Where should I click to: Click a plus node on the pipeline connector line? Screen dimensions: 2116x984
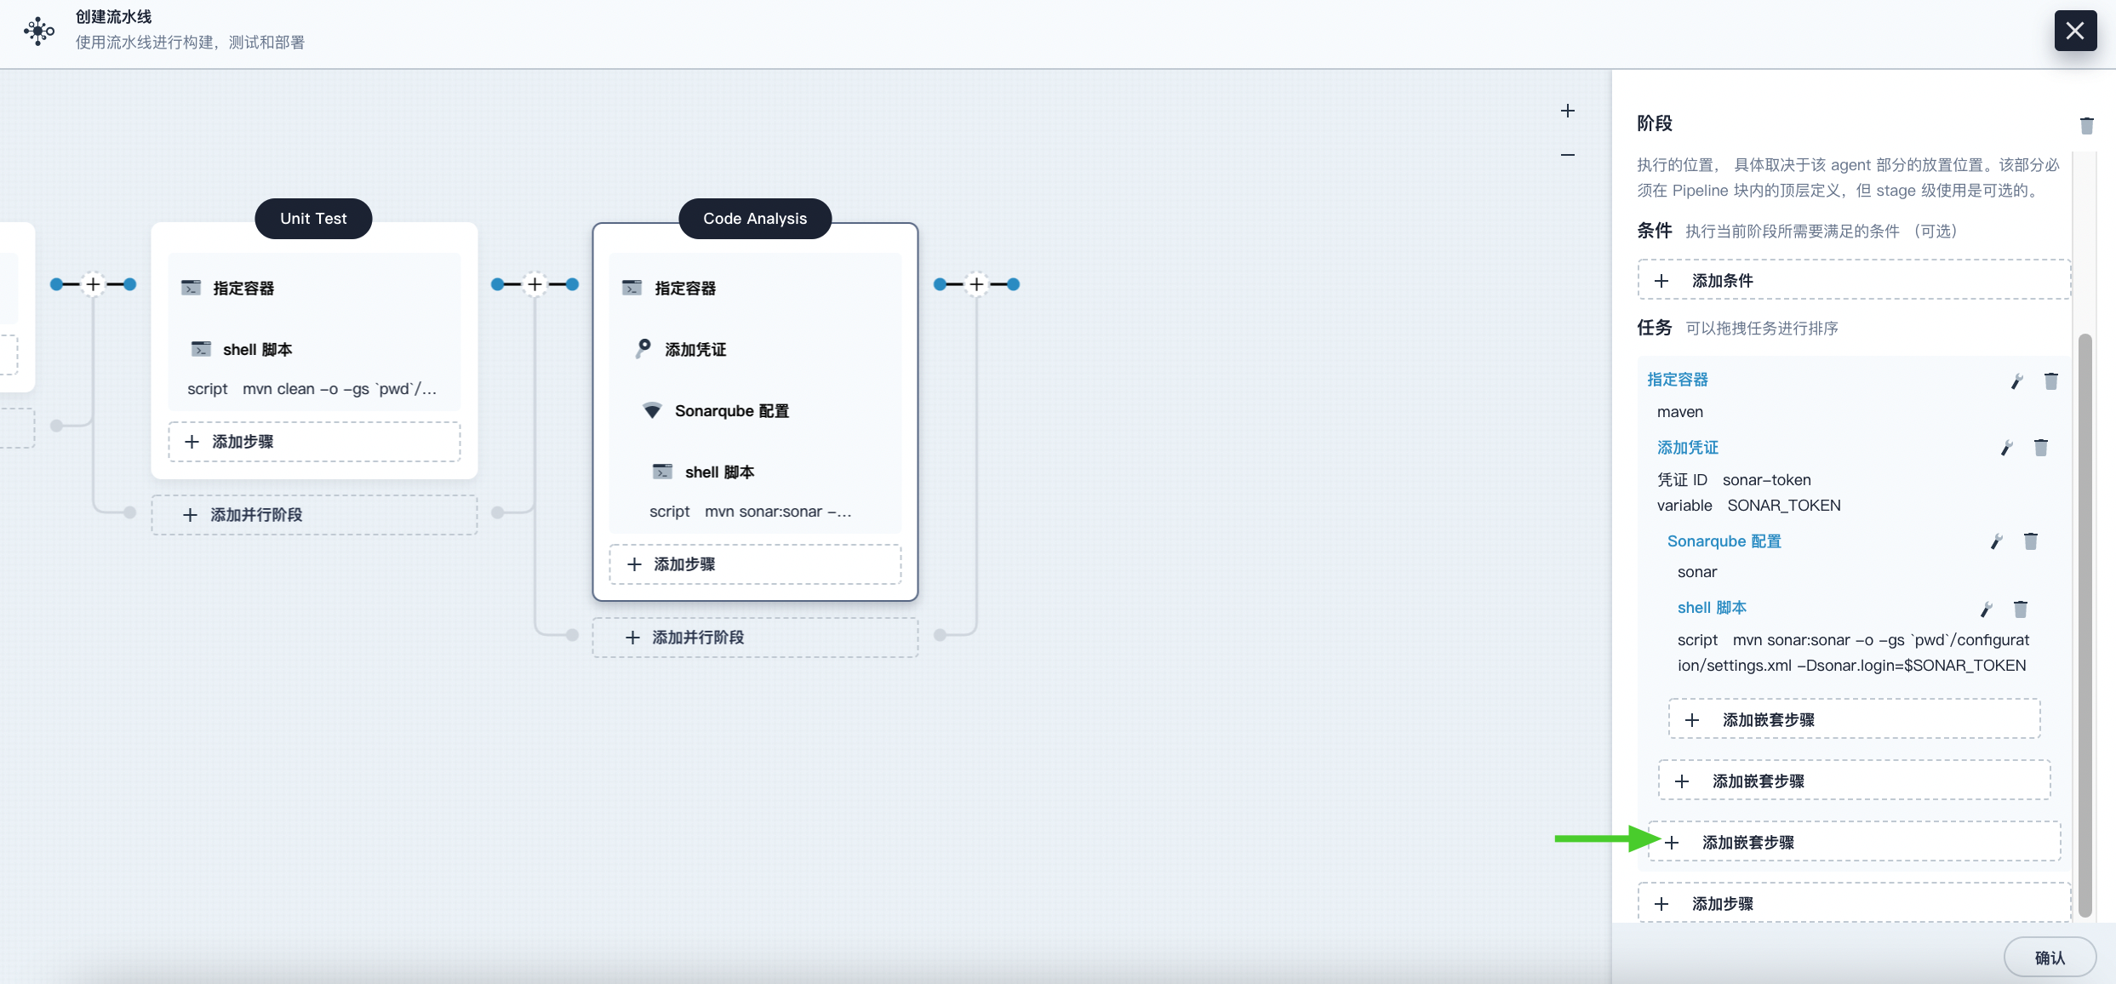[x=534, y=283]
